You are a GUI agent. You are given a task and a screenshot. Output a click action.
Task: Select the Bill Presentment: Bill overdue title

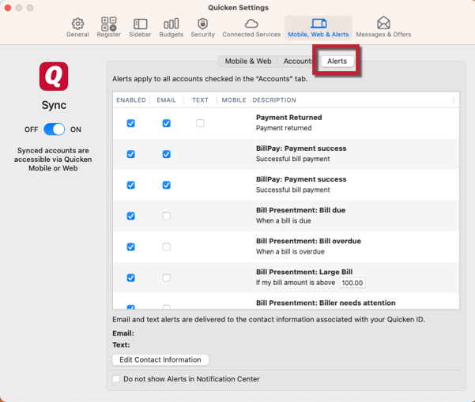point(309,241)
